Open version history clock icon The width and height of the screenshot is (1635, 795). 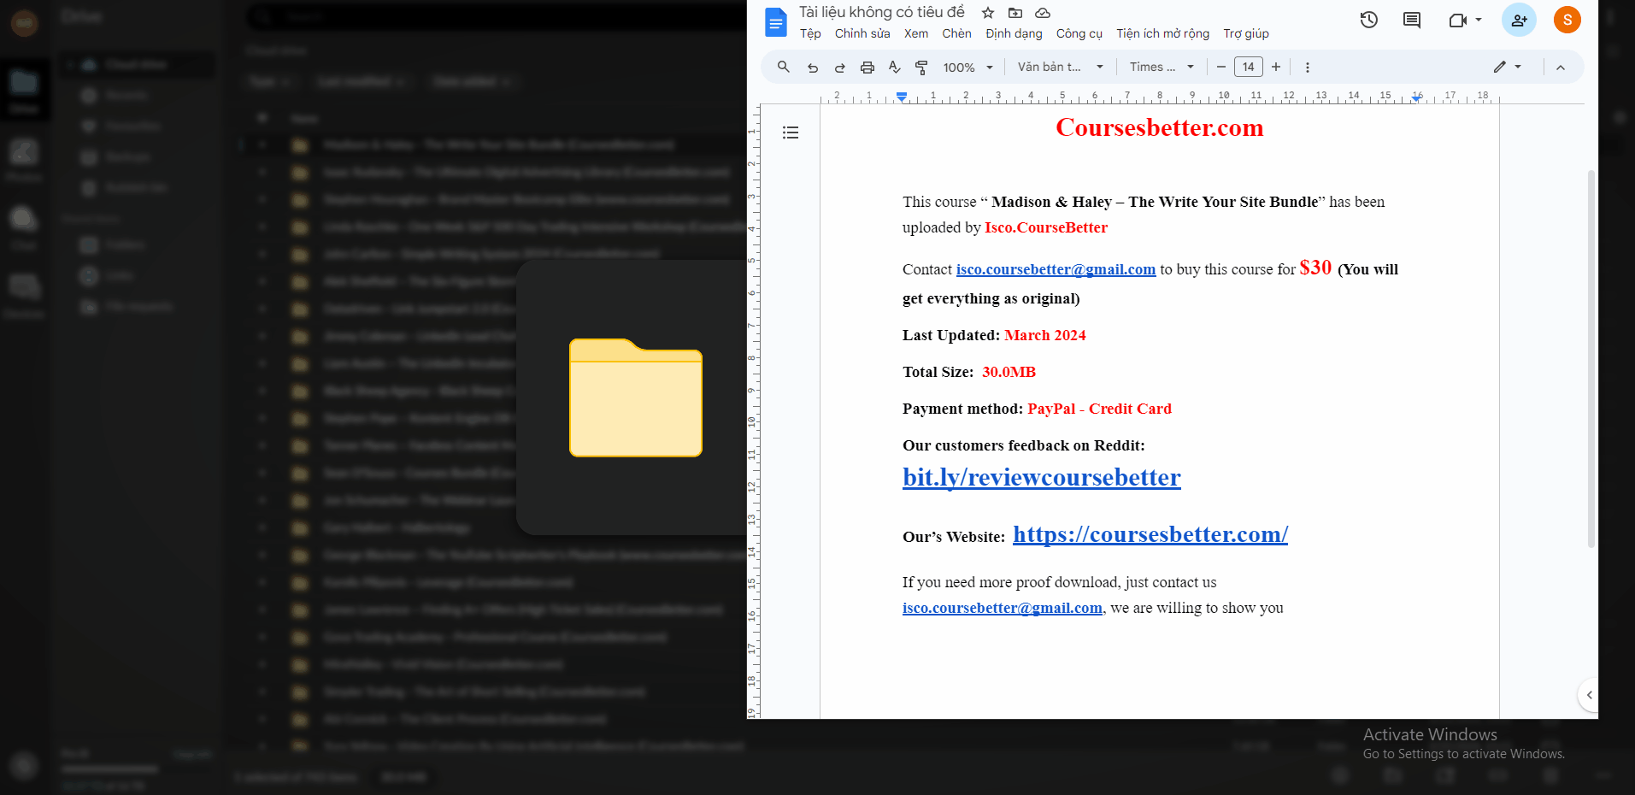click(1369, 20)
